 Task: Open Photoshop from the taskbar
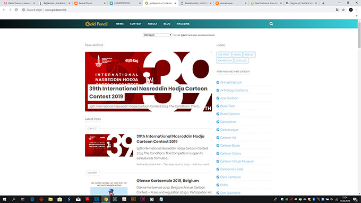pos(97,199)
